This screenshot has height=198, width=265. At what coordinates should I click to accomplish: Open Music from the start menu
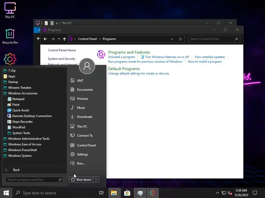click(78, 108)
